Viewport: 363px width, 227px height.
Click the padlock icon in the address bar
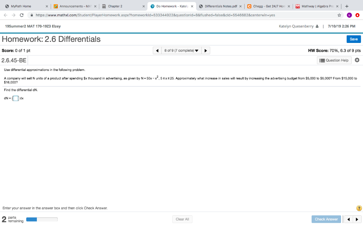(x=31, y=16)
